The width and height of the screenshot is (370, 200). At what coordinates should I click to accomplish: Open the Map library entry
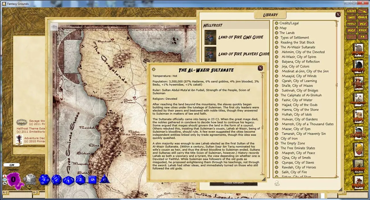tap(283, 28)
